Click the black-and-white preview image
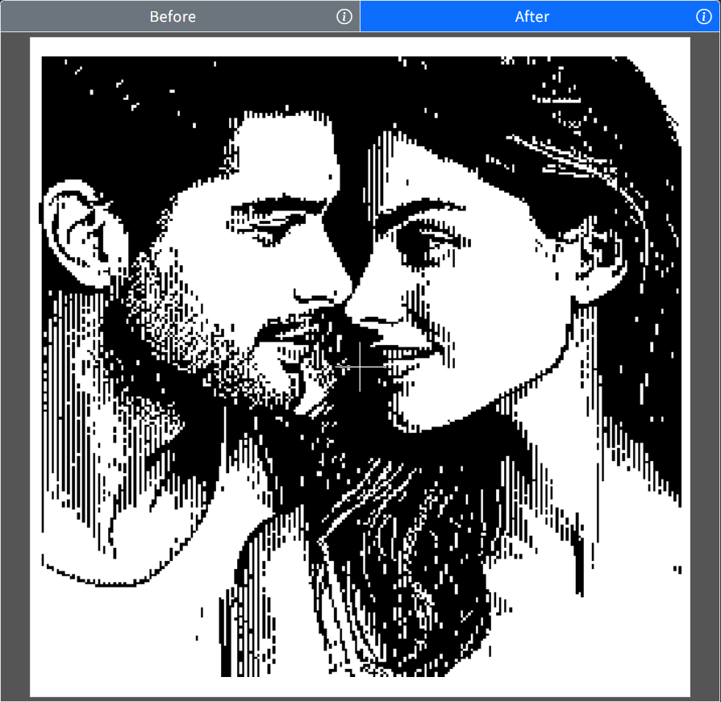The height and width of the screenshot is (702, 721). (x=360, y=367)
